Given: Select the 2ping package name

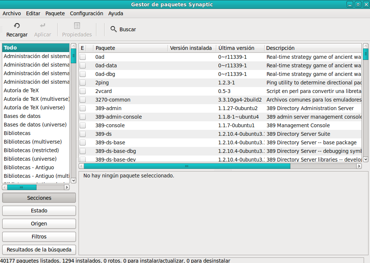Looking at the screenshot, I should (102, 83).
